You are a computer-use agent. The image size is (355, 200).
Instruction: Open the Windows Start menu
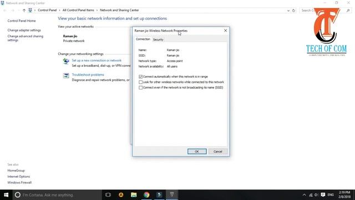pos(6,195)
